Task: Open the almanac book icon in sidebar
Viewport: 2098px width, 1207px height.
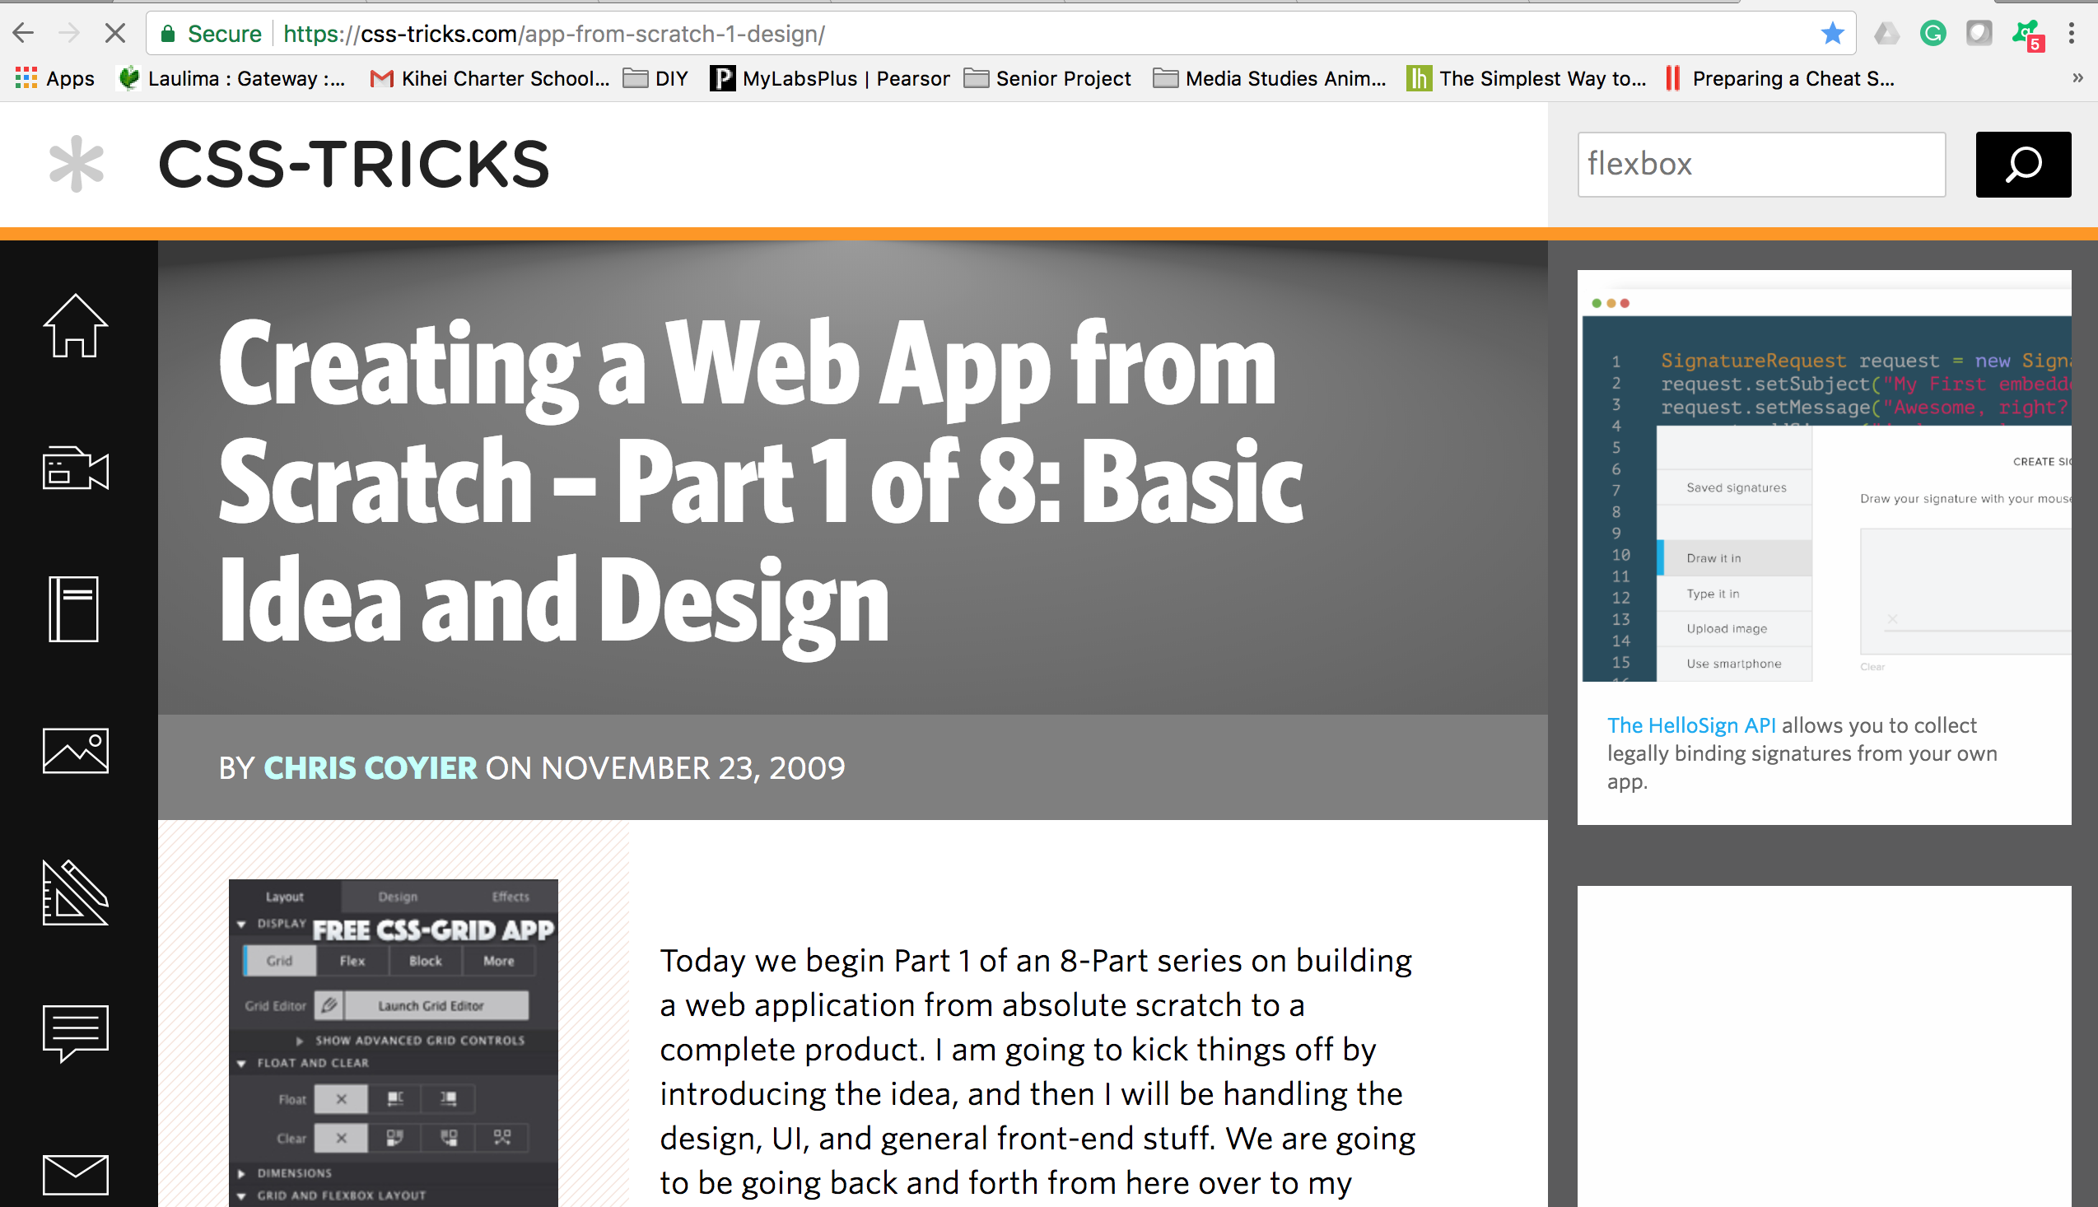Action: coord(74,609)
